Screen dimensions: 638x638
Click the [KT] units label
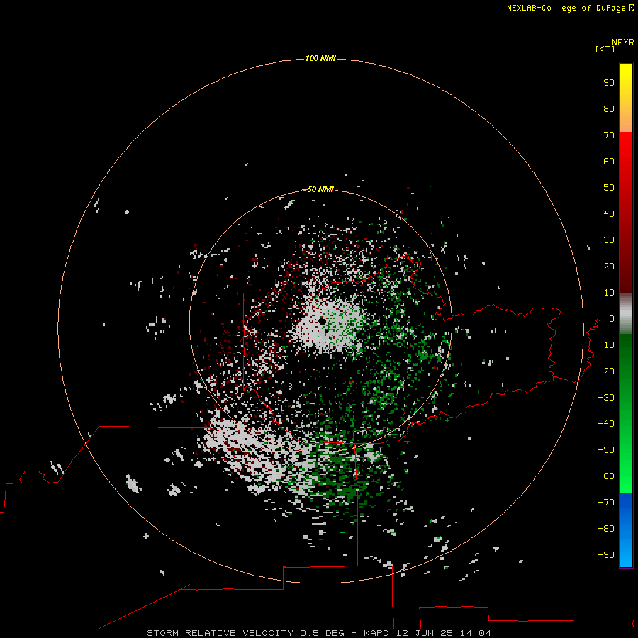click(x=605, y=49)
